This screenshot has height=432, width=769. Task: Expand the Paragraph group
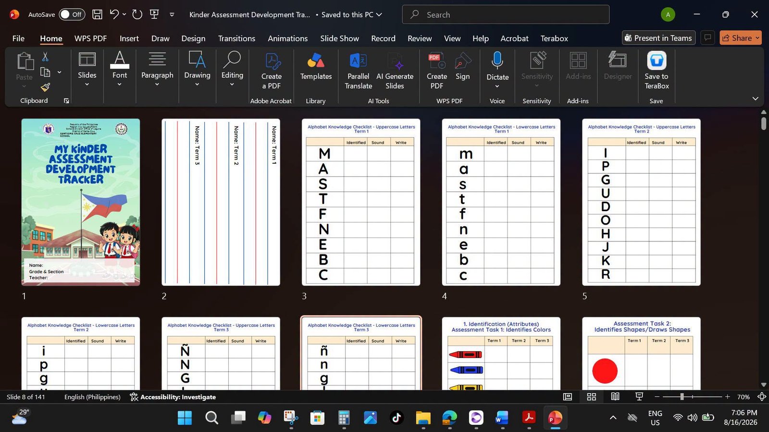coord(157,70)
